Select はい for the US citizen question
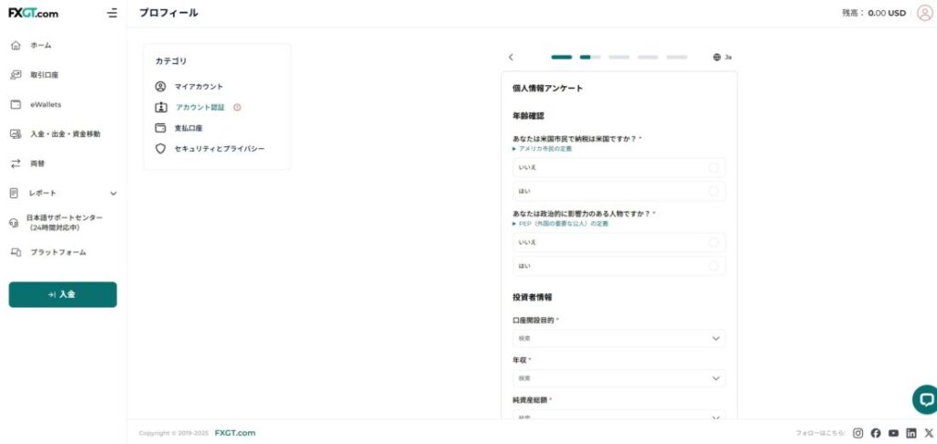937x444 pixels. tap(619, 191)
